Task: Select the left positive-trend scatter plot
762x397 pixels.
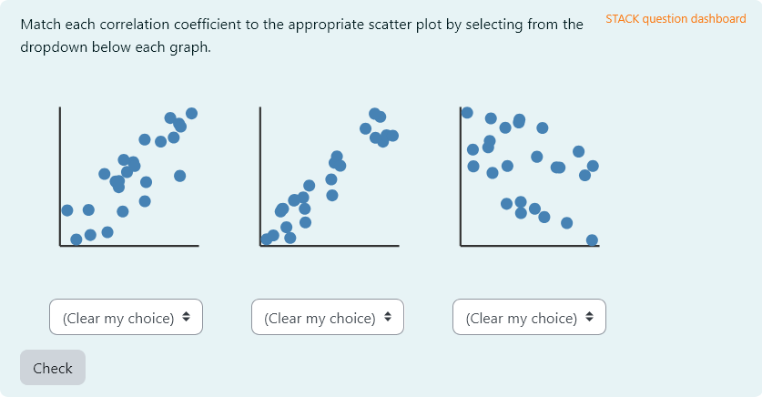Action: click(x=127, y=178)
